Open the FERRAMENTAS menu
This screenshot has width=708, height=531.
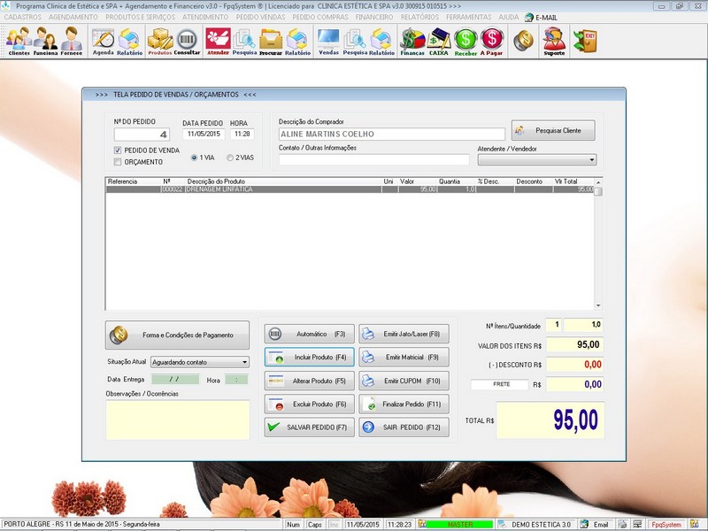[x=469, y=17]
